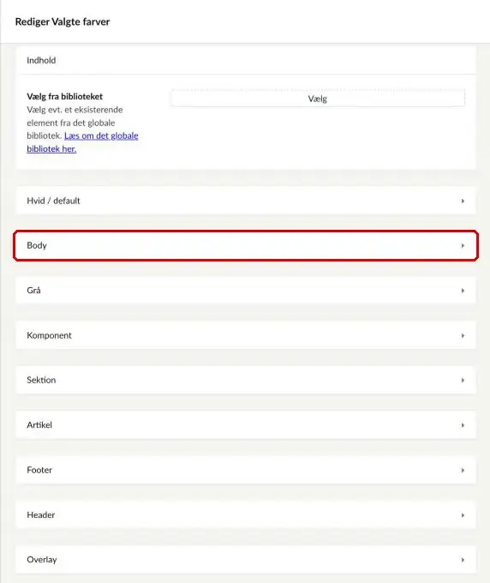Select the 'Overlay' label text
The width and height of the screenshot is (490, 583).
[42, 560]
